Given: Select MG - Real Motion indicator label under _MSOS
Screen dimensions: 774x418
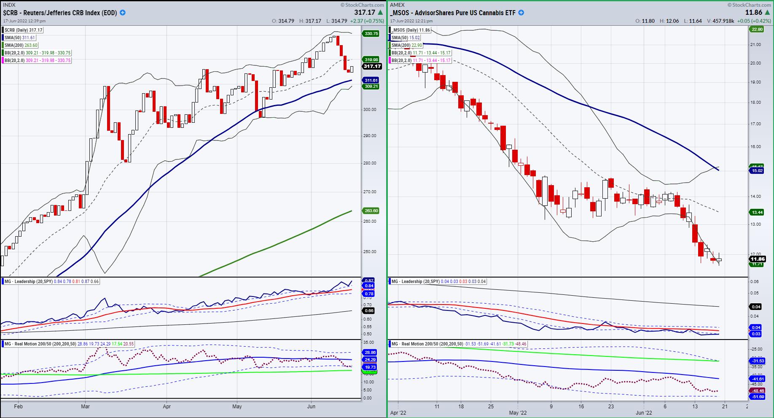Looking at the screenshot, I should coord(426,344).
